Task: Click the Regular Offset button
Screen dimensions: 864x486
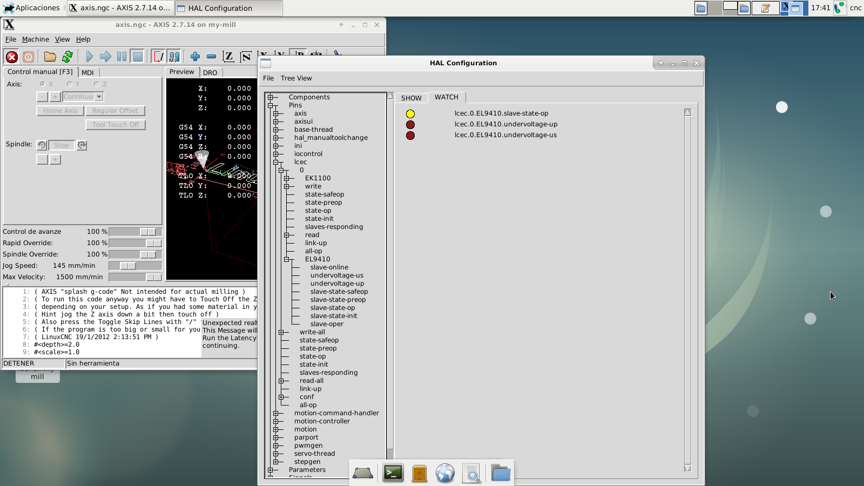Action: click(x=115, y=111)
